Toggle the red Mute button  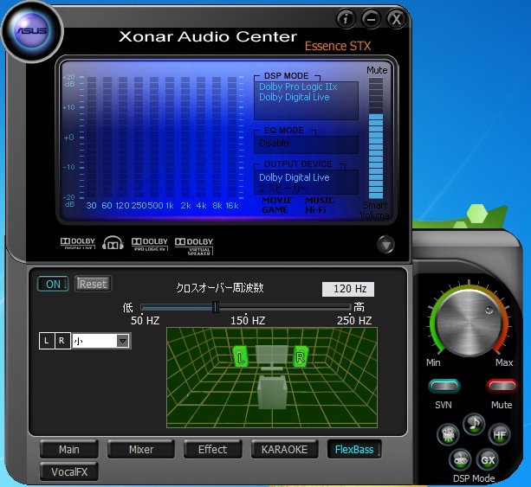502,386
